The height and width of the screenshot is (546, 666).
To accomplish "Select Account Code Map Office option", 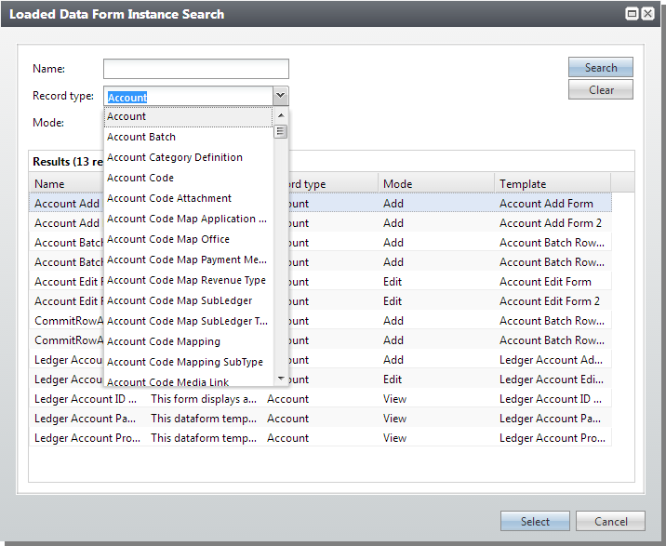I will click(x=188, y=239).
